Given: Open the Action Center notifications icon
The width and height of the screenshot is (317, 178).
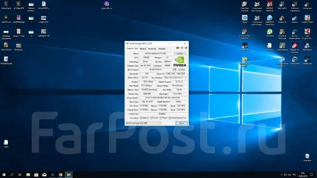Looking at the screenshot, I should click(312, 175).
